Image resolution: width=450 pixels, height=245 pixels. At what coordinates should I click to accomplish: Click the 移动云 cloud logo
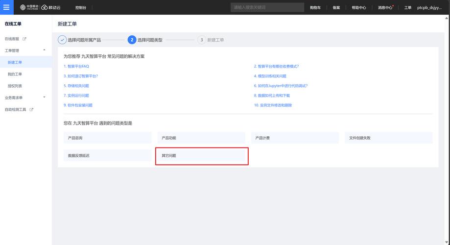pos(51,7)
